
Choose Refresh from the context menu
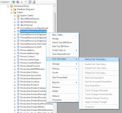point(63,96)
